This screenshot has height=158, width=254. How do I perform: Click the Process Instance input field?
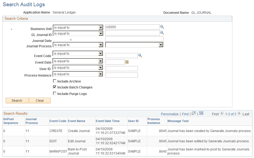(121, 75)
